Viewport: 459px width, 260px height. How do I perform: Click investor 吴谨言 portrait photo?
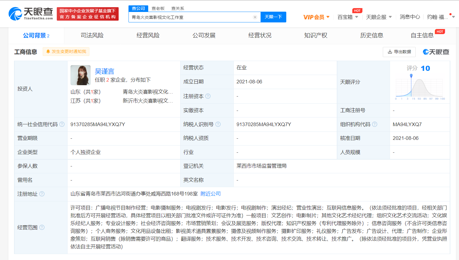point(80,75)
